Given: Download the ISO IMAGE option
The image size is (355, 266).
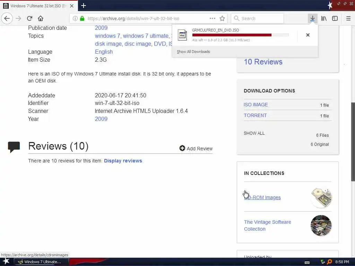Looking at the screenshot, I should pyautogui.click(x=256, y=105).
